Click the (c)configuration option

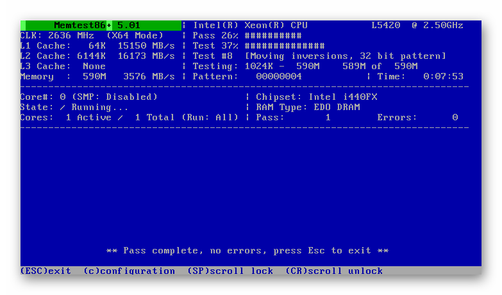coord(130,271)
